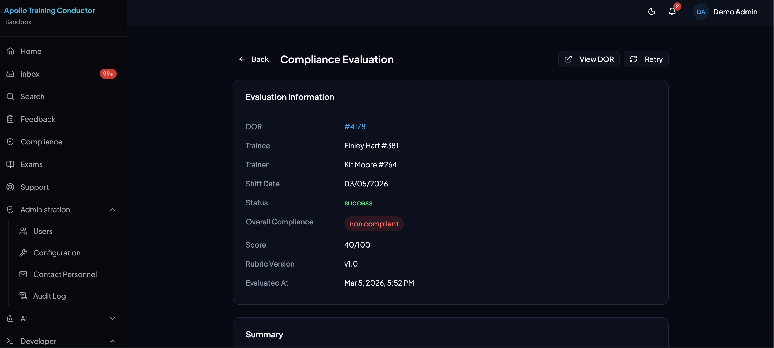Screen dimensions: 774x348
Task: Click the Exams book icon
Action: click(10, 164)
